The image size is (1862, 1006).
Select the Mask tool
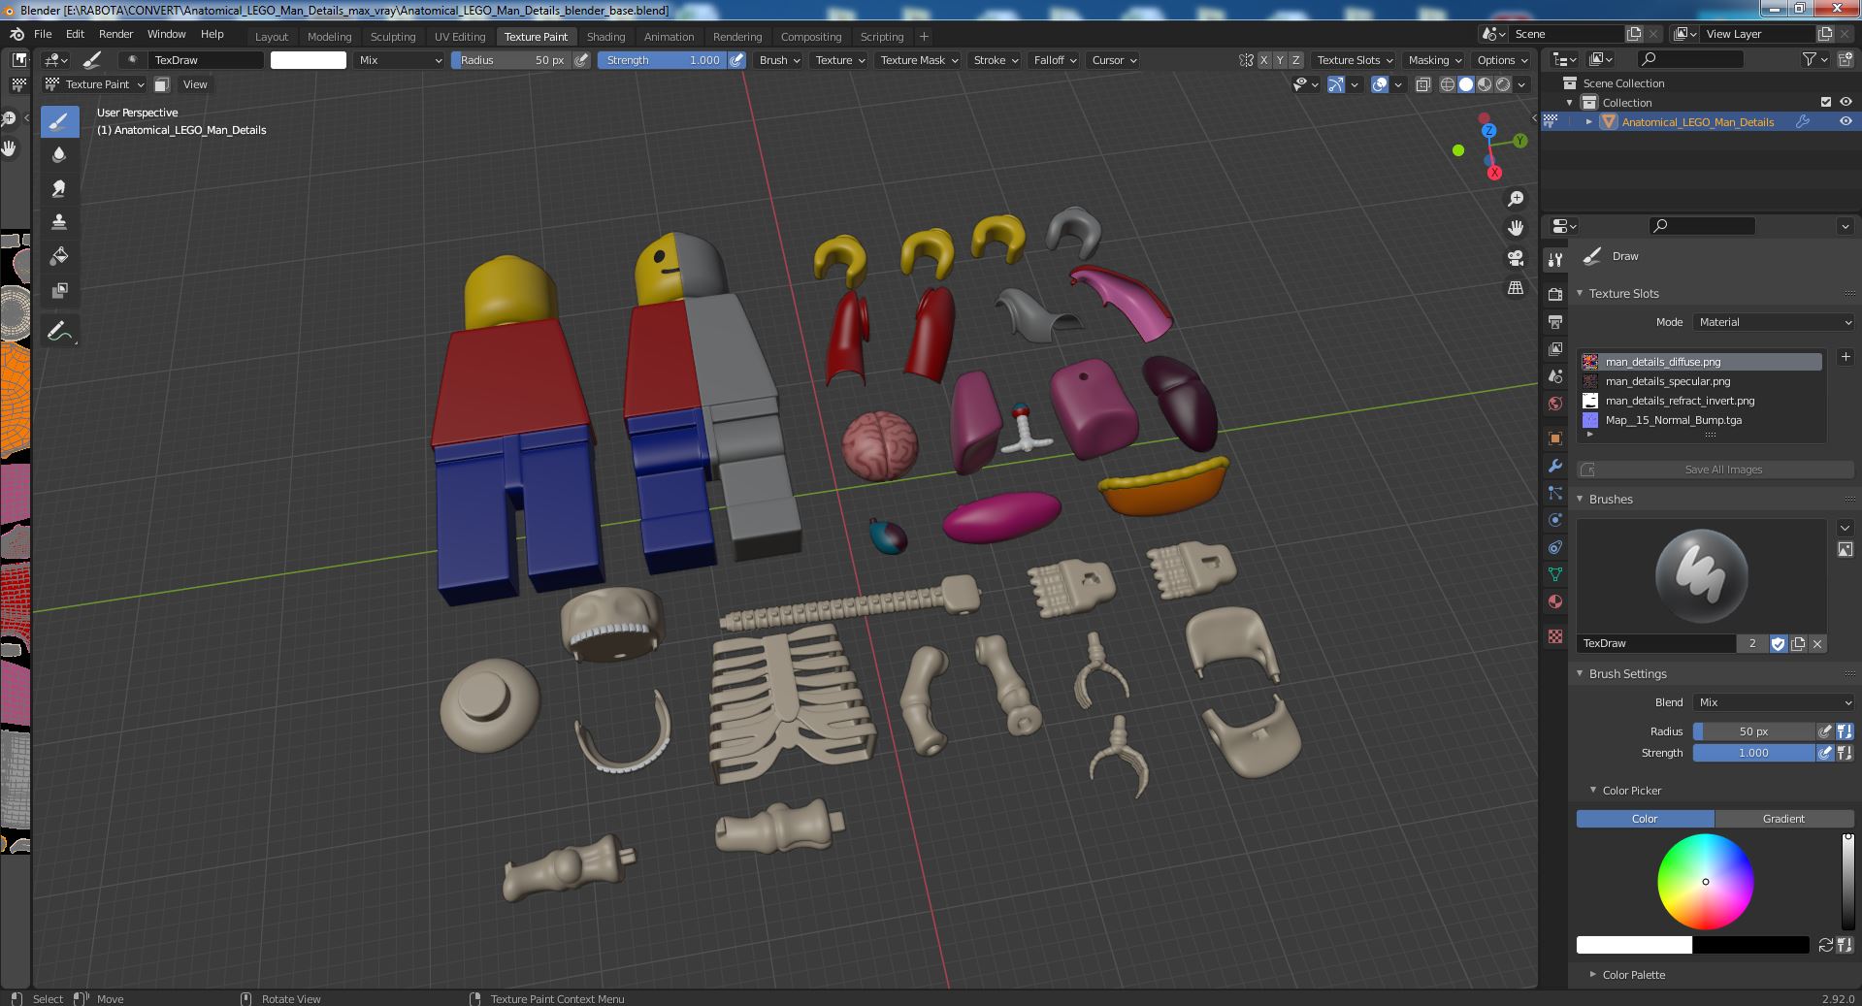pyautogui.click(x=59, y=290)
